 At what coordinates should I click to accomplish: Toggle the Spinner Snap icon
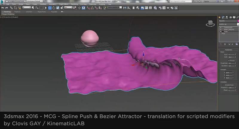click(x=100, y=8)
